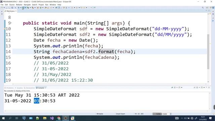Maximize the editor area icon

209,11
